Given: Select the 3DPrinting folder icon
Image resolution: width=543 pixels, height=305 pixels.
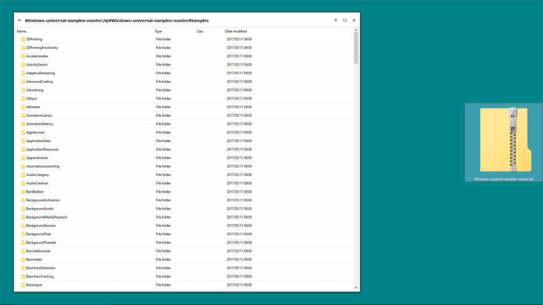Looking at the screenshot, I should click(23, 39).
